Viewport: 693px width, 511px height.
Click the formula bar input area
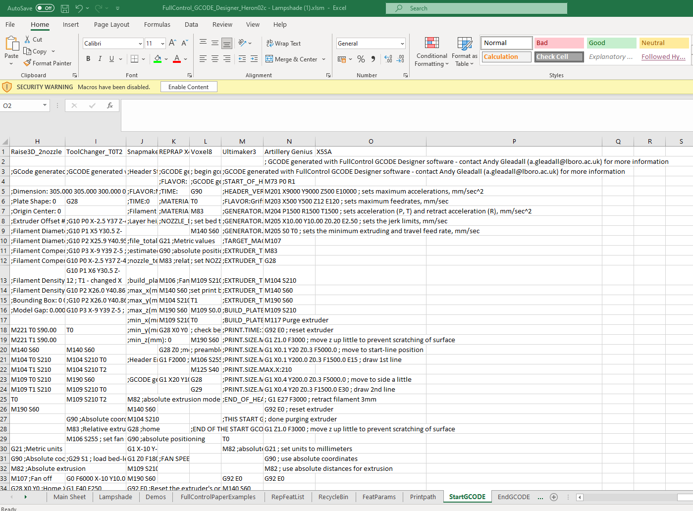406,115
